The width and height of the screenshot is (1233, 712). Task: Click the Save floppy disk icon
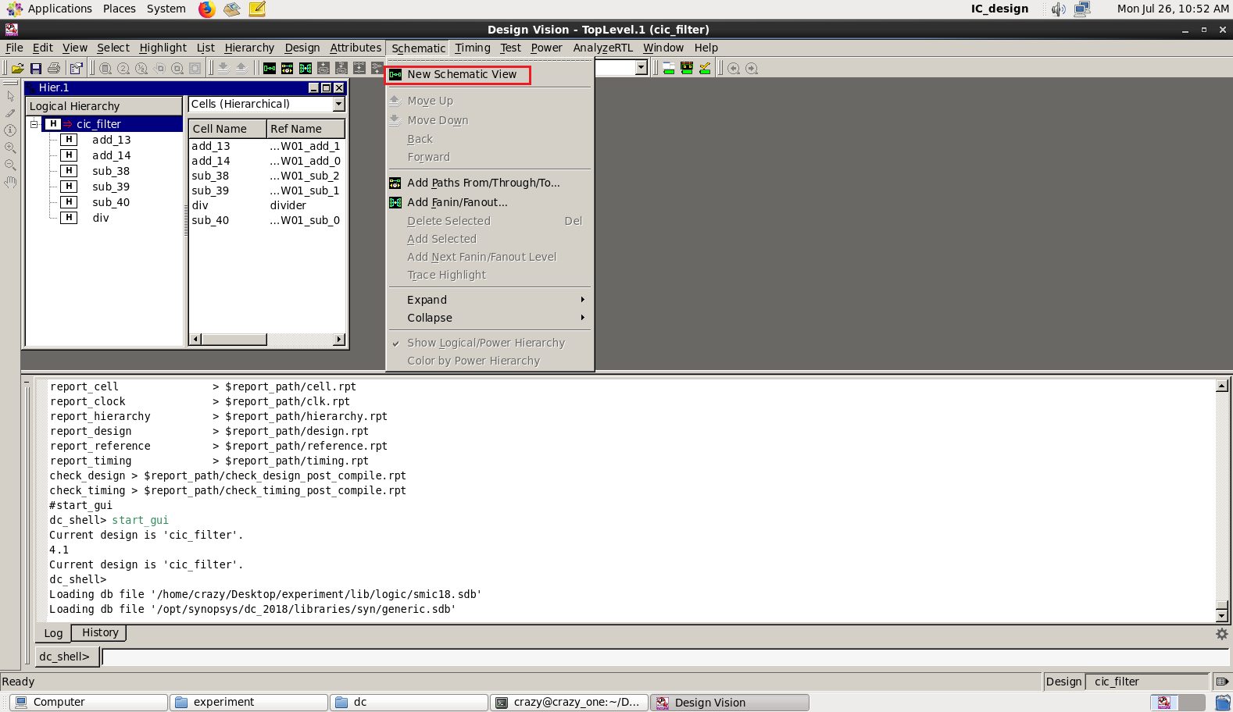click(x=36, y=69)
